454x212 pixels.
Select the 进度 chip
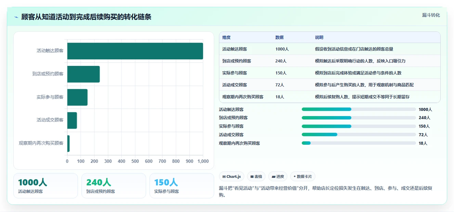[x=278, y=176]
